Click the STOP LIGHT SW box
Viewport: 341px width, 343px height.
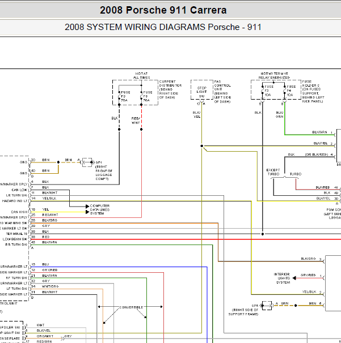coord(202,89)
